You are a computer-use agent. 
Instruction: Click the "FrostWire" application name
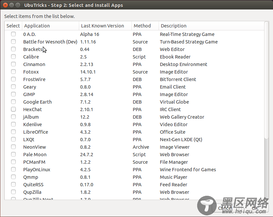pos(34,79)
